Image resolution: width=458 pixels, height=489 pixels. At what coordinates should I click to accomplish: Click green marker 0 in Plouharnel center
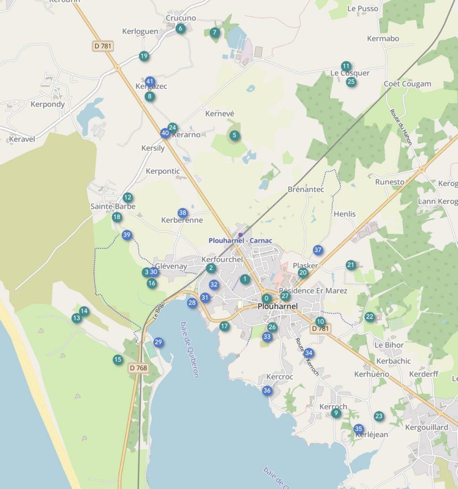coord(266,298)
